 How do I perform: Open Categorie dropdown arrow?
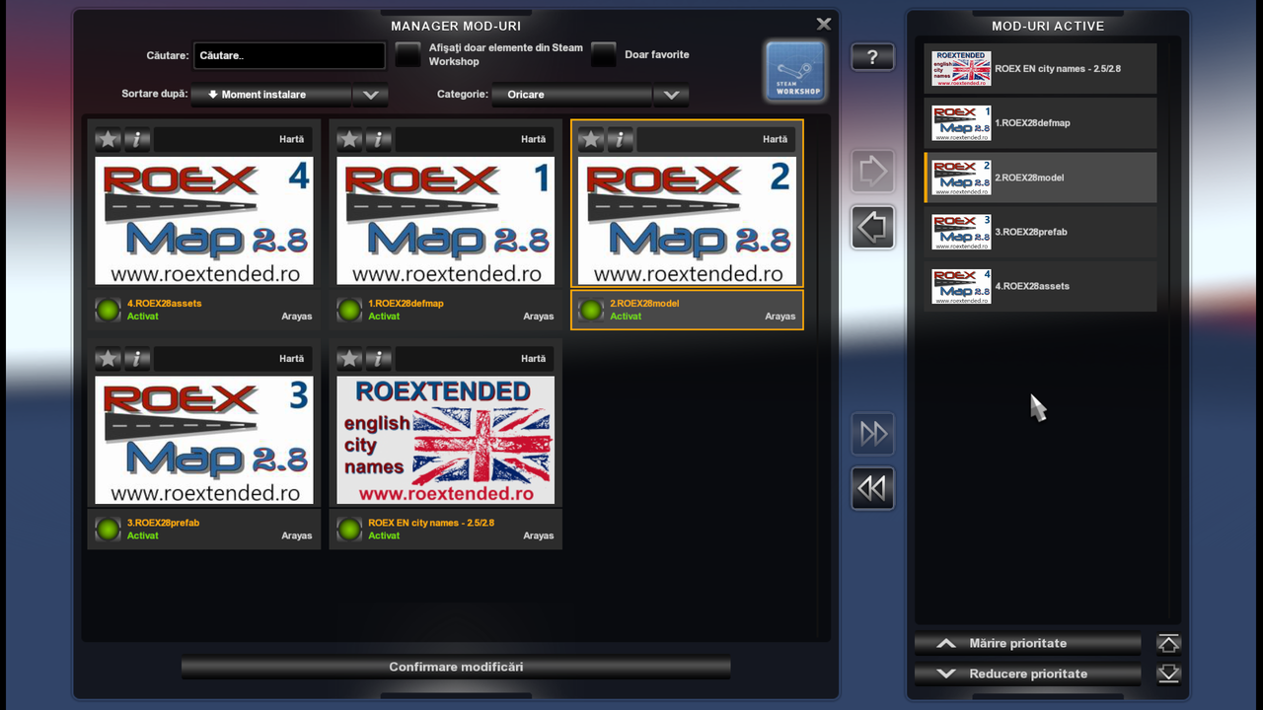(x=671, y=95)
